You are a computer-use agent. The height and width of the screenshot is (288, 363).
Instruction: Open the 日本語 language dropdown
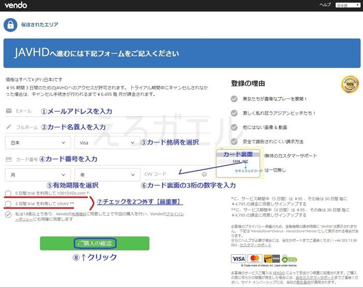point(347,5)
